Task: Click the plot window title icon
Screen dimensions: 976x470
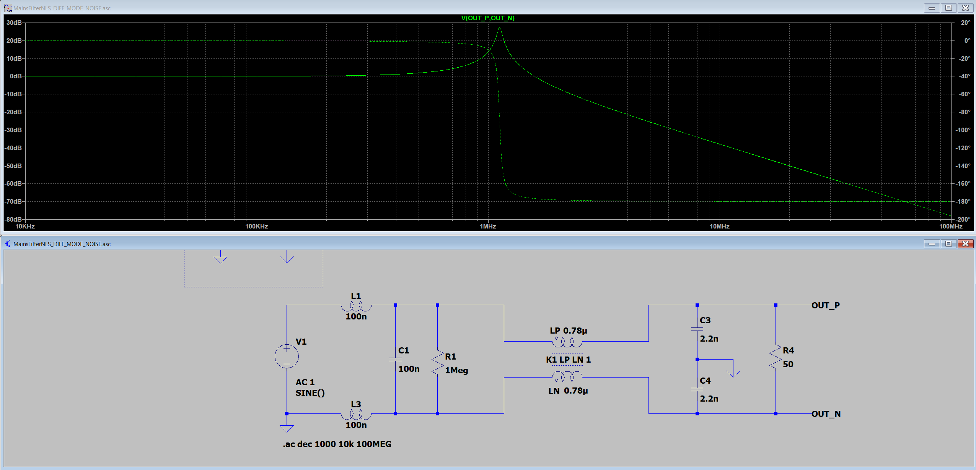Action: coord(8,8)
